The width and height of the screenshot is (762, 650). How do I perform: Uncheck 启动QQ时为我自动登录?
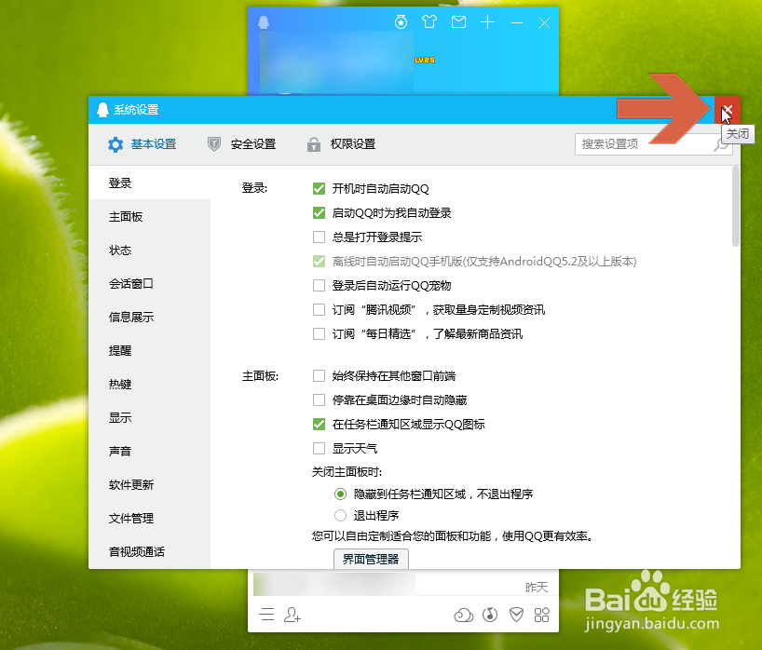(319, 212)
